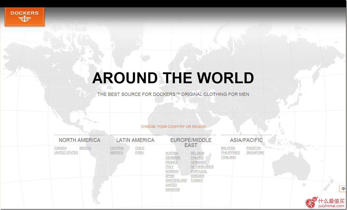Click the 中 language button at right edge
This screenshot has height=210, width=347.
pos(343,189)
